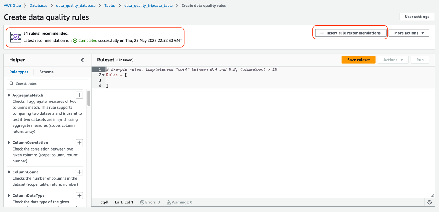Click the dqdl language label
439x212 pixels.
point(104,202)
